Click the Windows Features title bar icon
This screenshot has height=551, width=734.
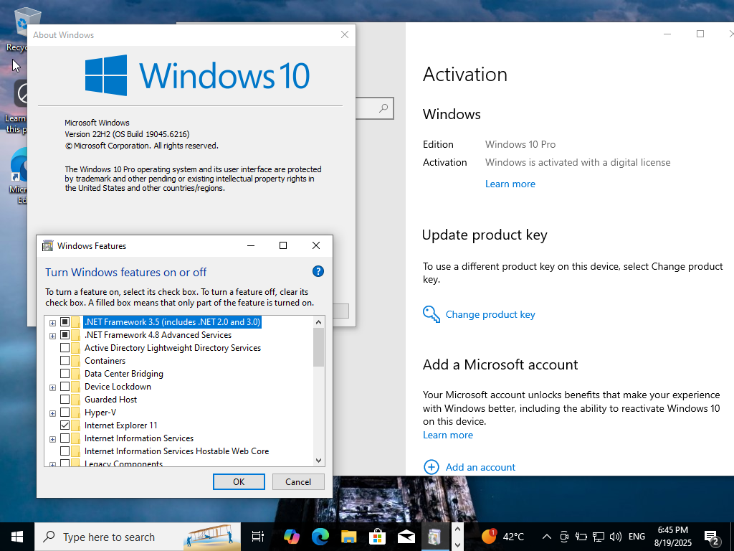(48, 245)
